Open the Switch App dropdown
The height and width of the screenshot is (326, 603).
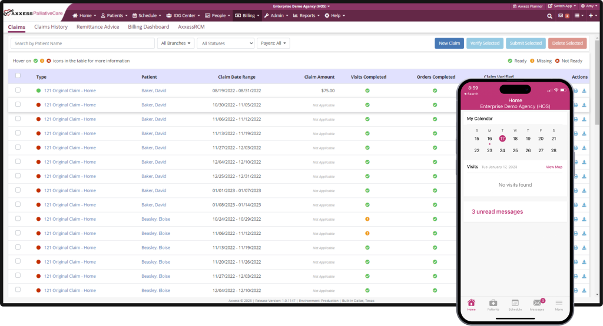tap(562, 6)
